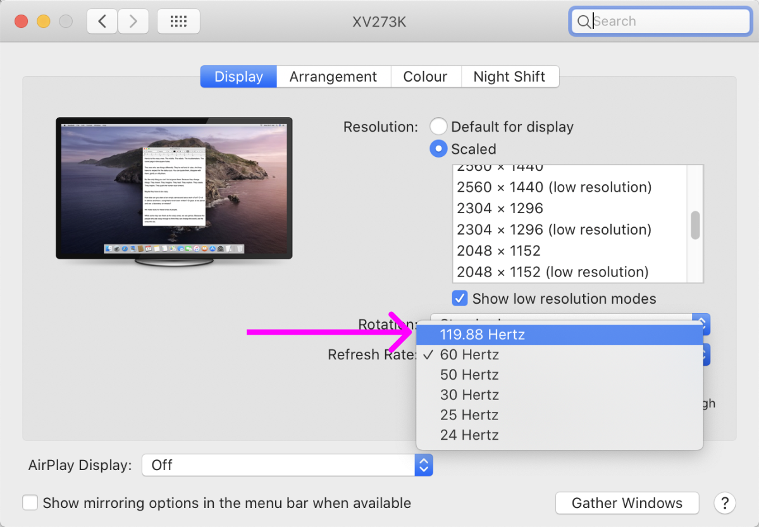Image resolution: width=759 pixels, height=527 pixels.
Task: Uncheck Show low resolution modes
Action: click(460, 299)
